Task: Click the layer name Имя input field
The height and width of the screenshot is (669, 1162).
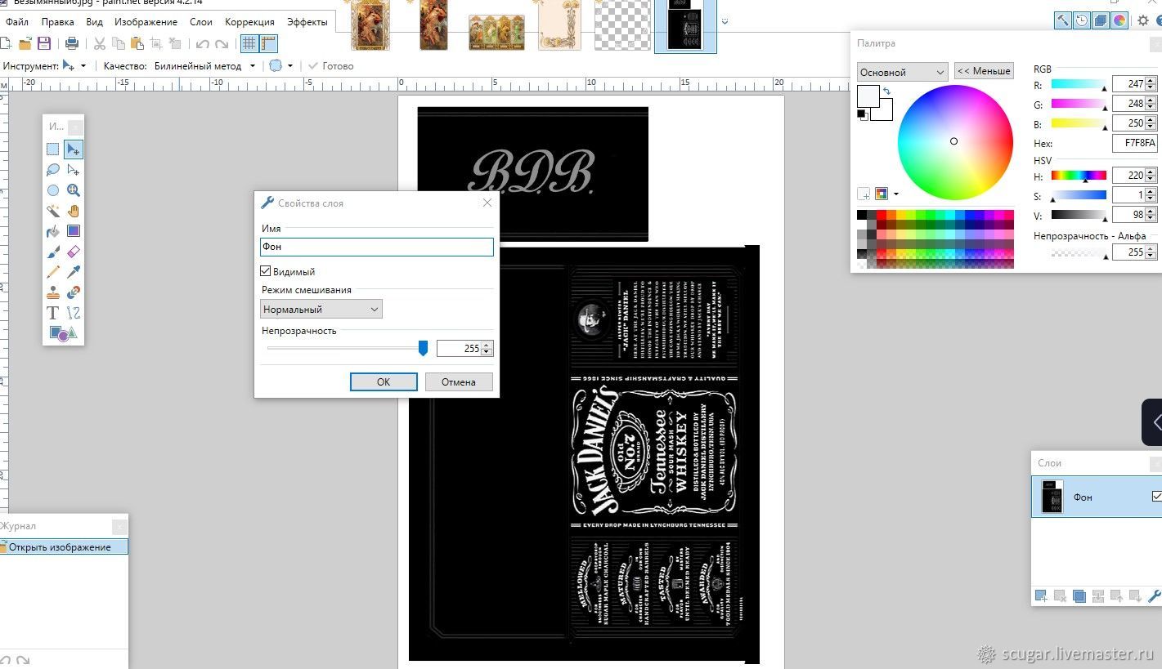Action: coord(377,246)
